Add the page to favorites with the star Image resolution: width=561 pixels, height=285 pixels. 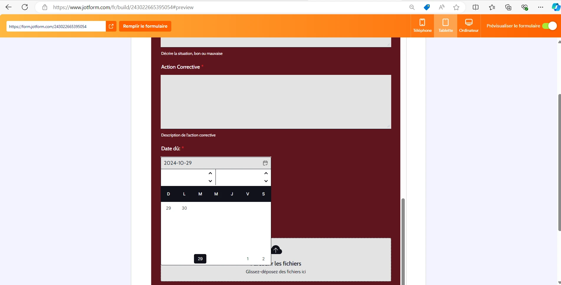(x=456, y=7)
